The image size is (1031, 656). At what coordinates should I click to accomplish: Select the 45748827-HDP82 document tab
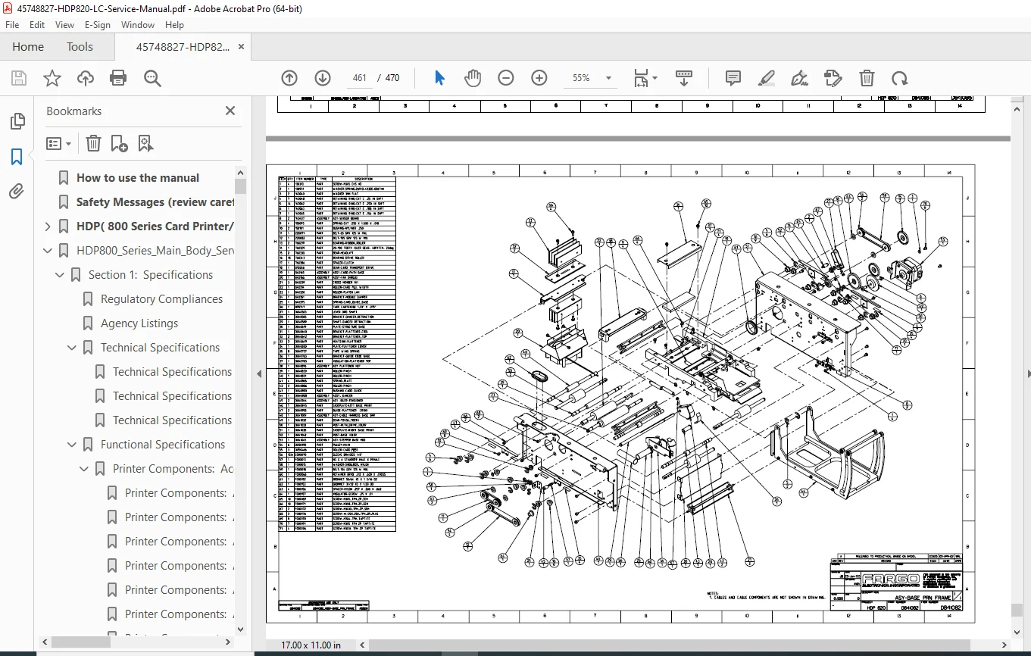click(x=183, y=47)
